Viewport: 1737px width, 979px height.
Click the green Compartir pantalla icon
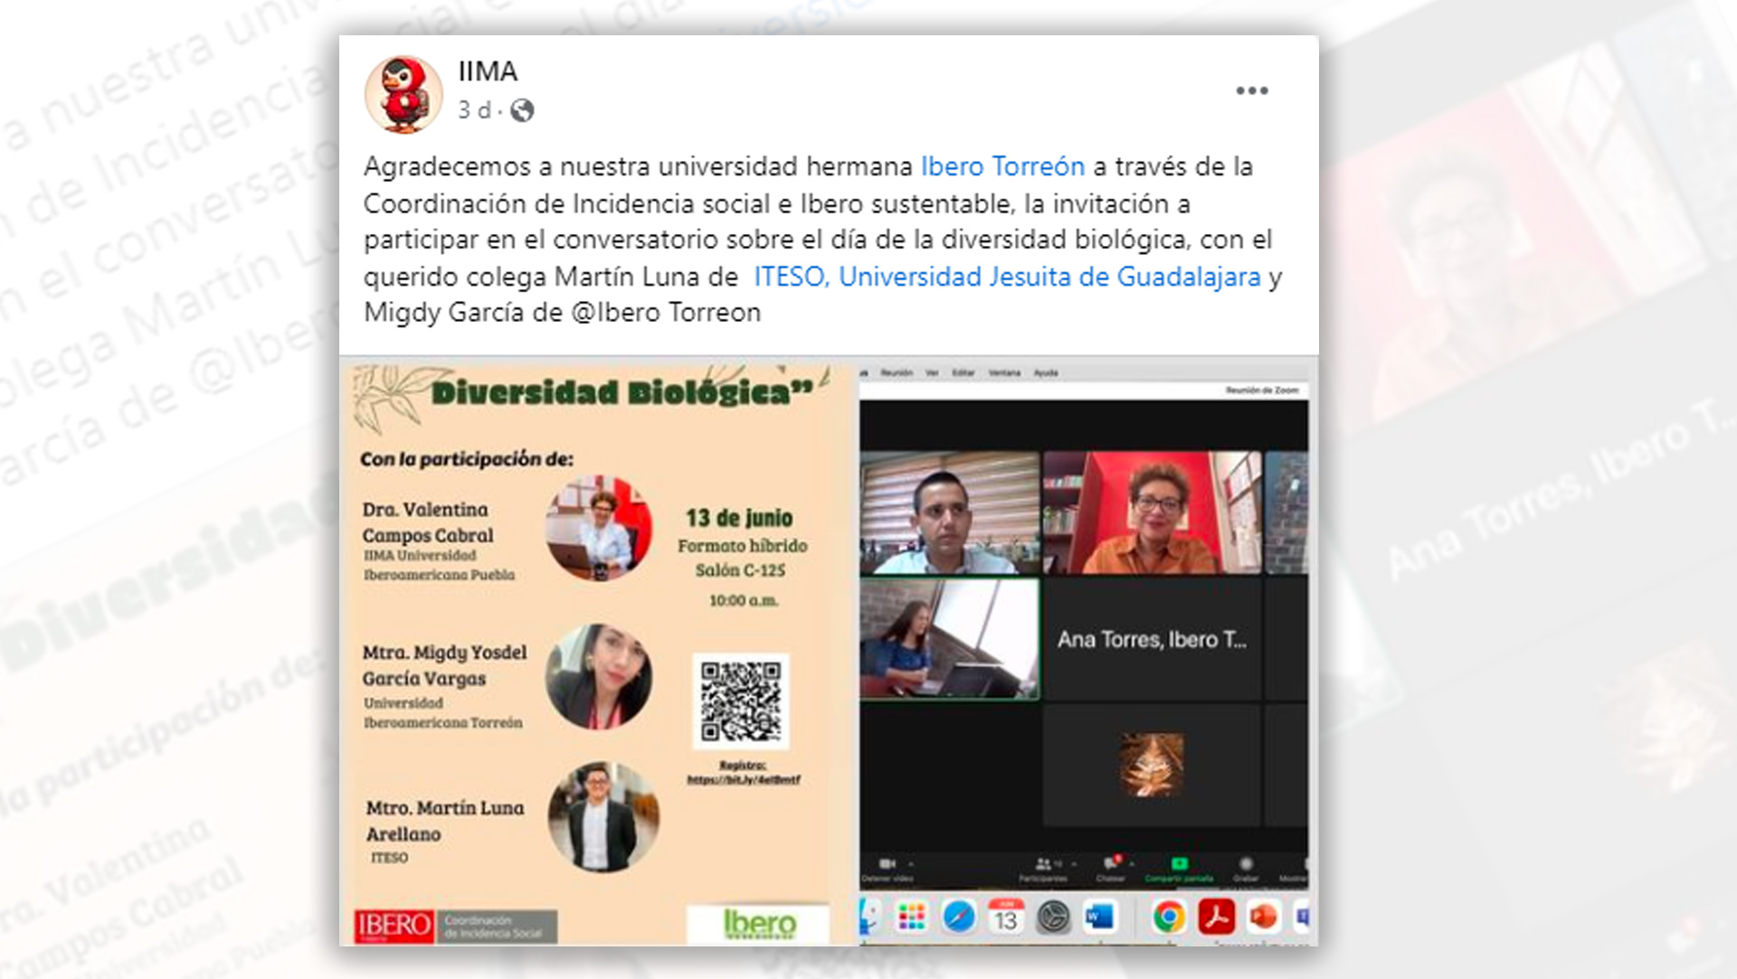click(x=1179, y=864)
